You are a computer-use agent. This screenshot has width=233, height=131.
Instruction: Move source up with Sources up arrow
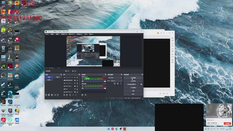coord(73,95)
